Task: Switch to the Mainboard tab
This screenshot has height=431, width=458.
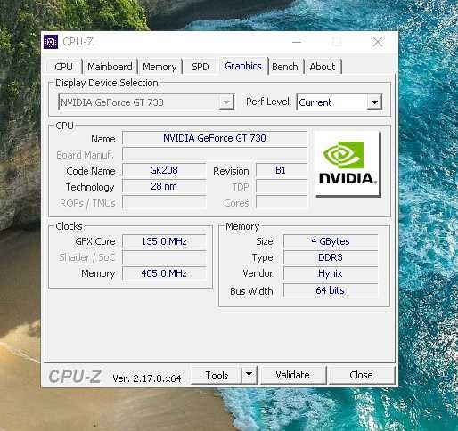Action: coord(110,67)
